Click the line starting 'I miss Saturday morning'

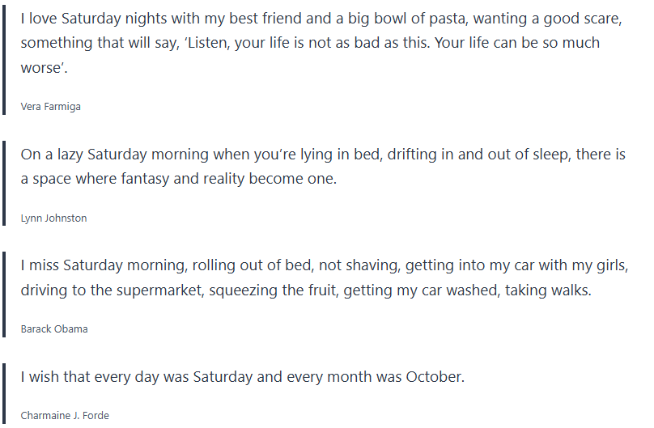(325, 265)
